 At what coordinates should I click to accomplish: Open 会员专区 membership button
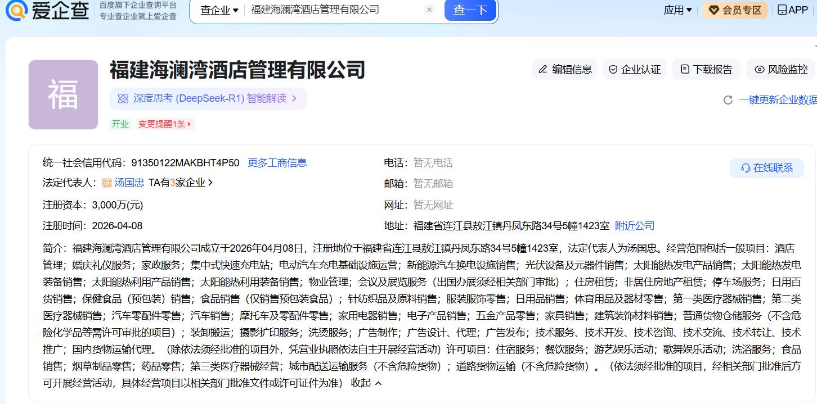[735, 10]
